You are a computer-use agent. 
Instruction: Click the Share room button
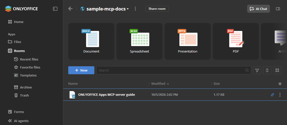click(157, 9)
